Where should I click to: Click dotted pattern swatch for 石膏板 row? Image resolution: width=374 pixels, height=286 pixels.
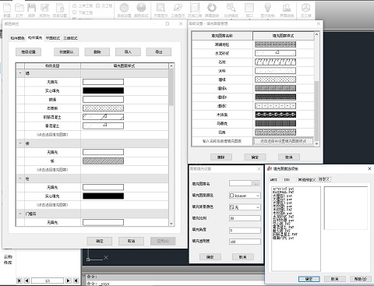(x=103, y=108)
